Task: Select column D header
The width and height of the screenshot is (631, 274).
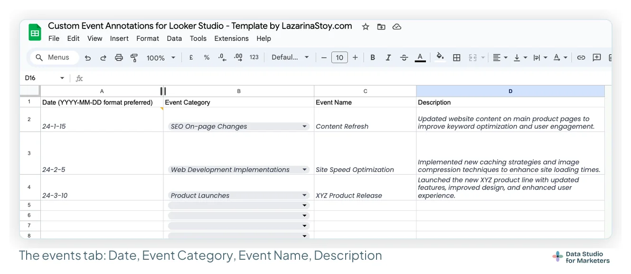Action: (x=510, y=91)
